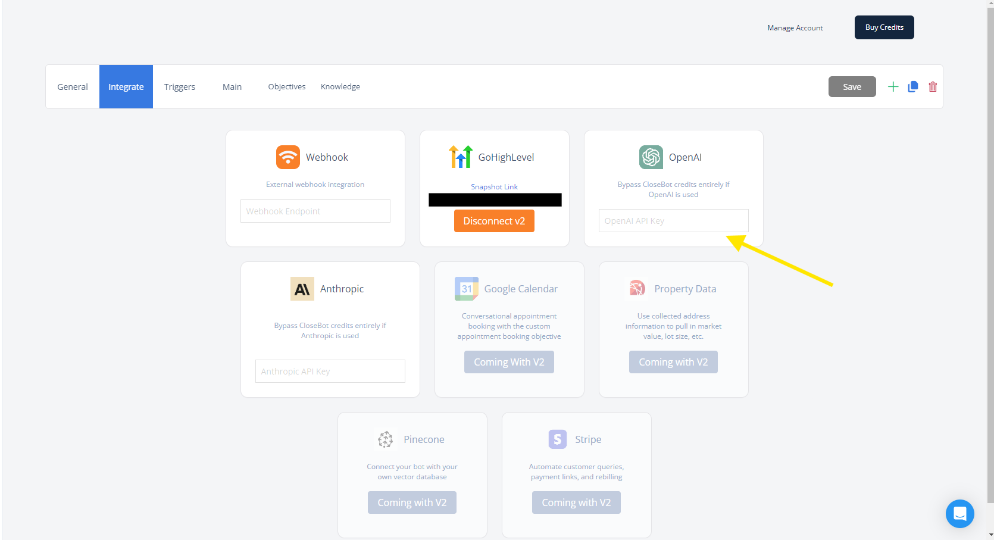Focus the Anthropic API Key field
994x540 pixels.
[330, 372]
